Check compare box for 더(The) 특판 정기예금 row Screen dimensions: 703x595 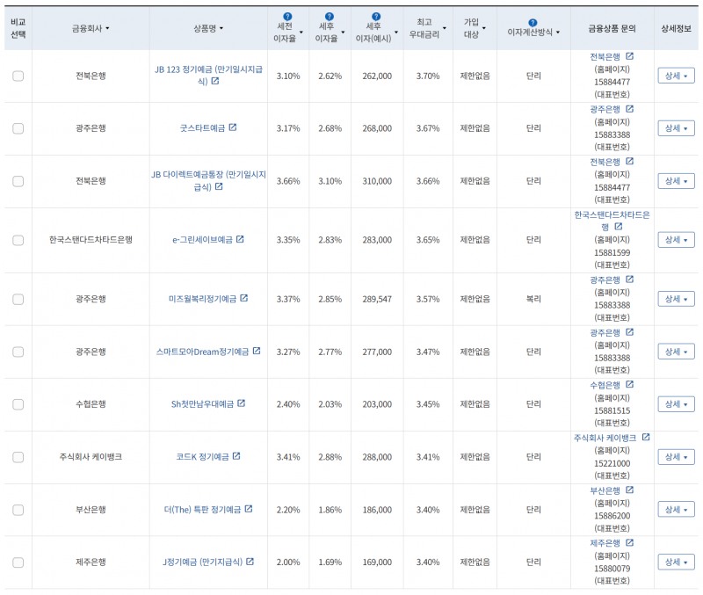(x=18, y=511)
